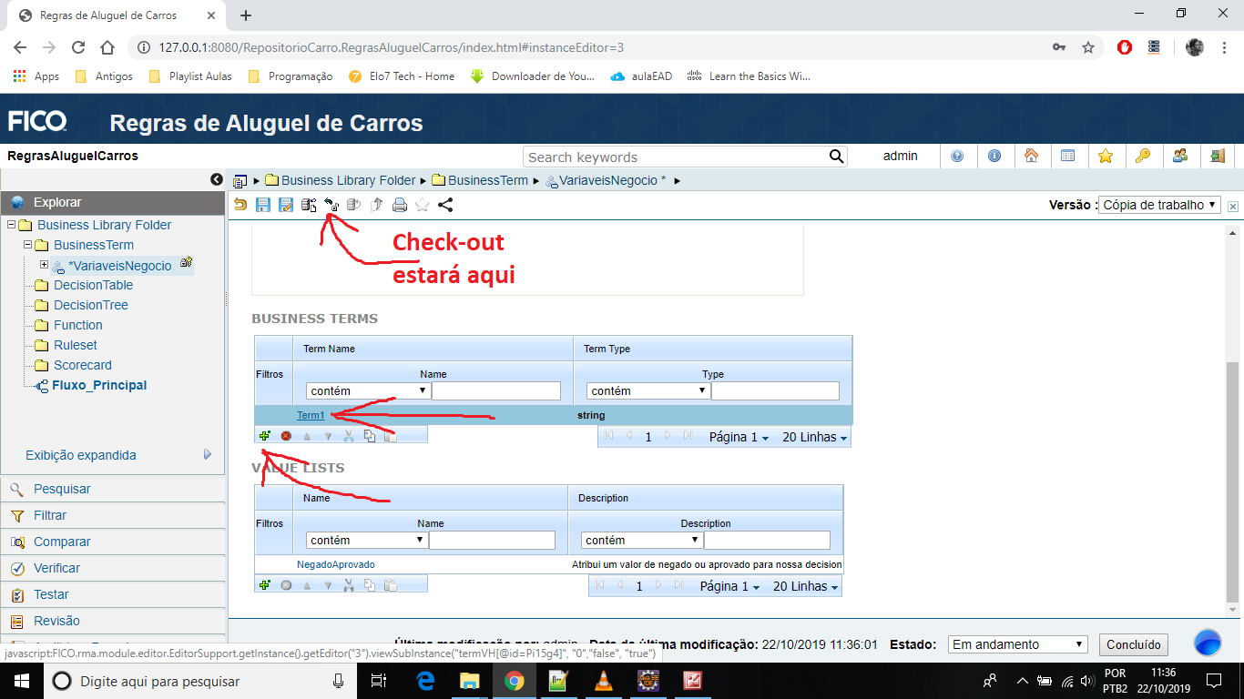
Task: Click the Undo icon on the editor toolbar
Action: point(240,205)
